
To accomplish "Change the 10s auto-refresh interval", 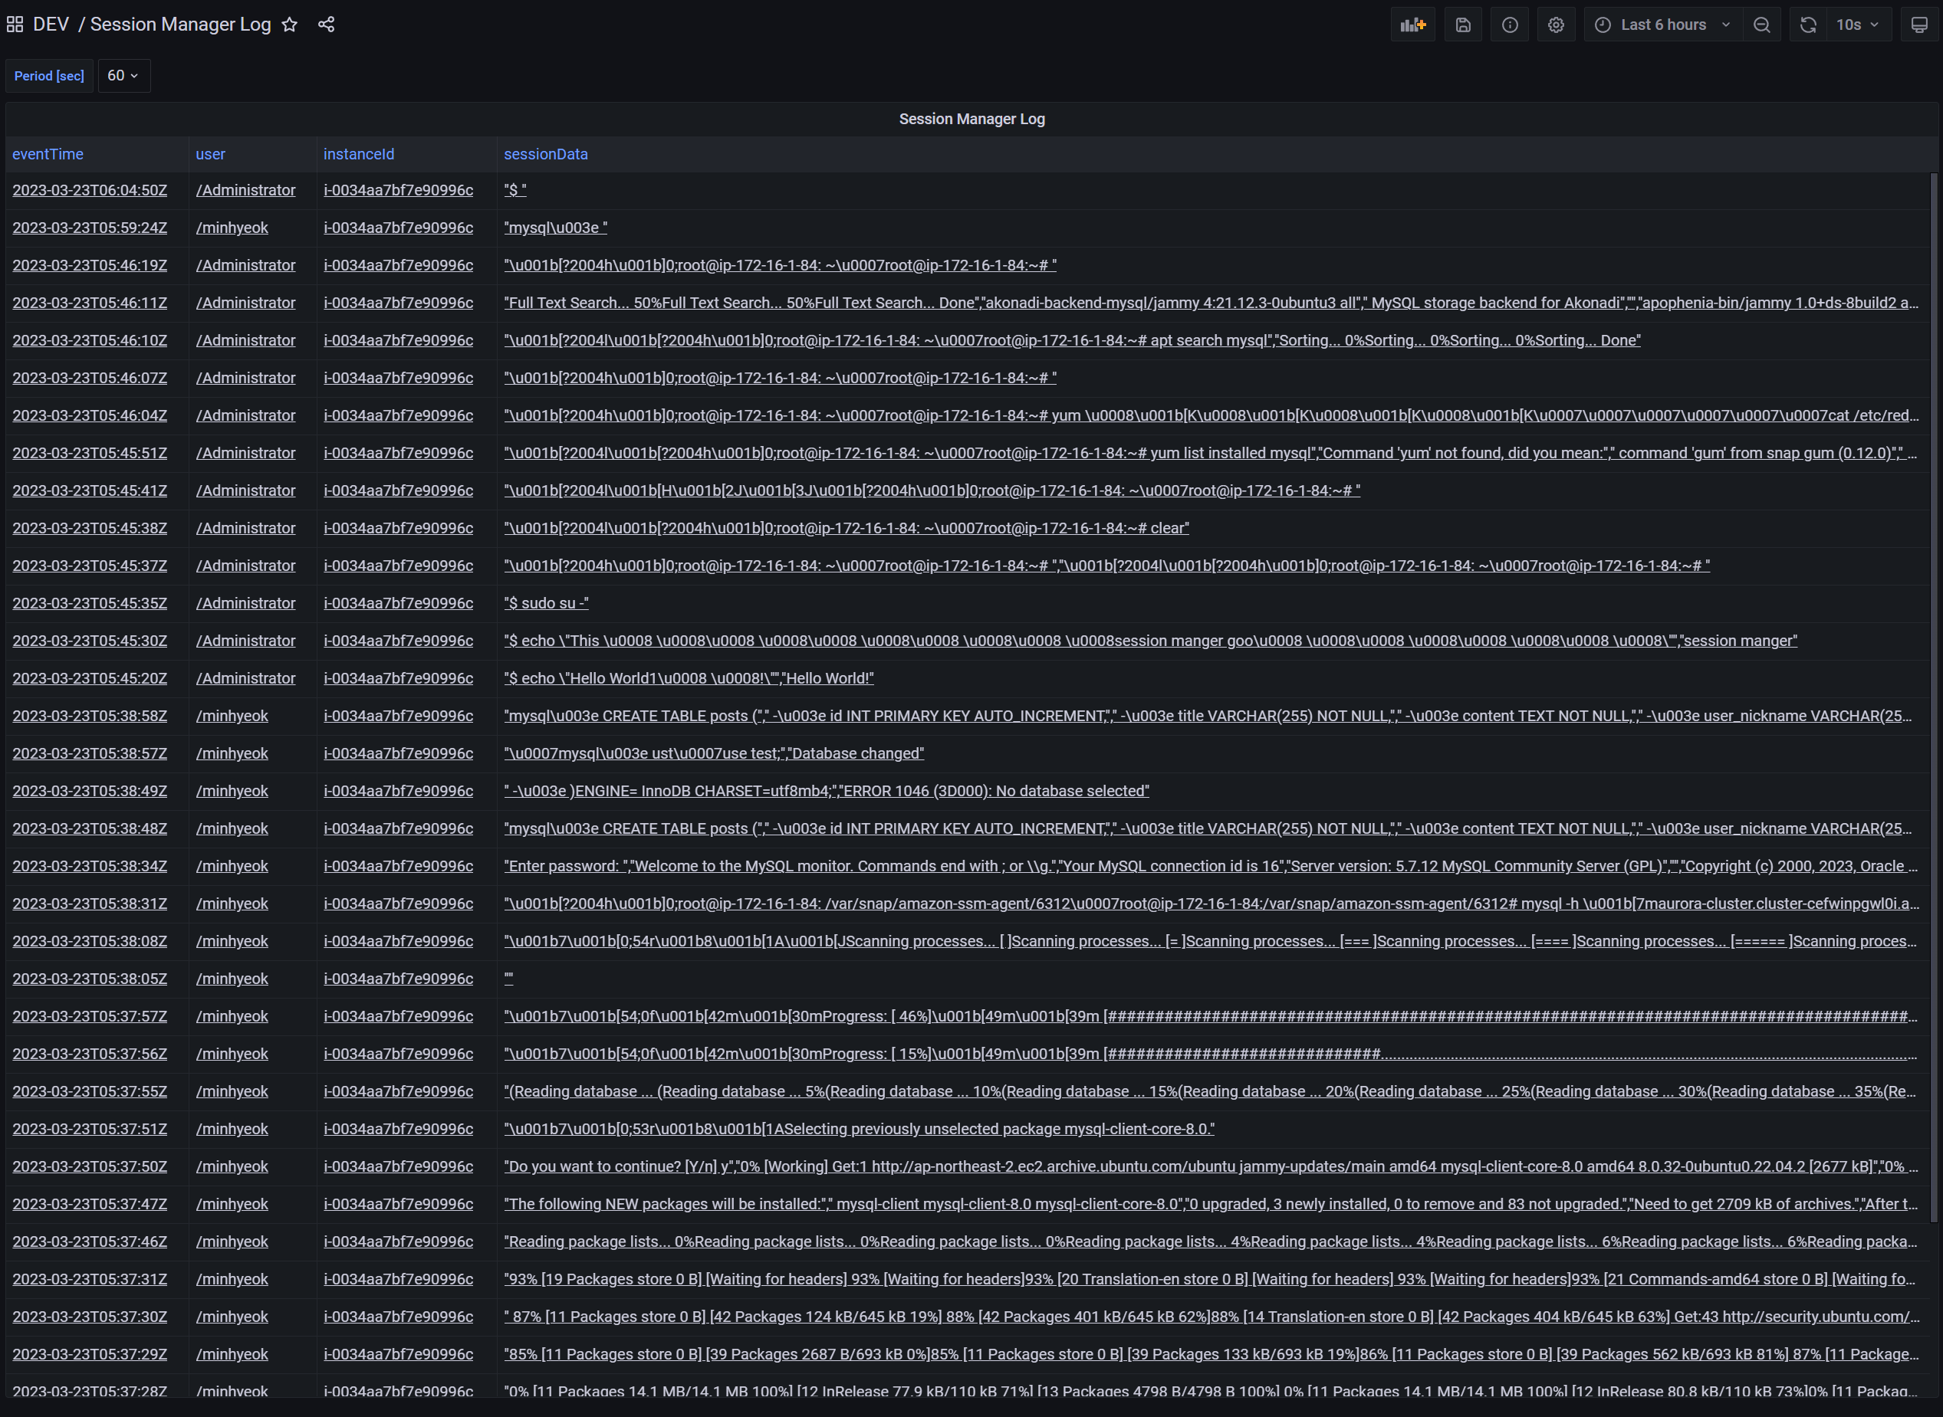I will coord(1850,24).
